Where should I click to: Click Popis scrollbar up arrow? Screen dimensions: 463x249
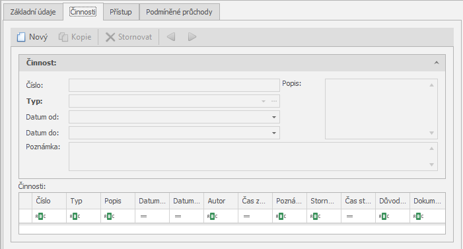[x=431, y=85]
